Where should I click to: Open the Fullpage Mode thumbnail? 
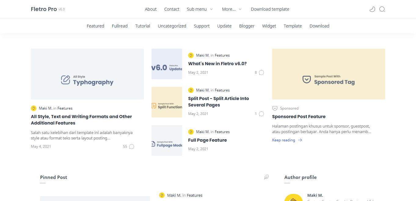[167, 140]
